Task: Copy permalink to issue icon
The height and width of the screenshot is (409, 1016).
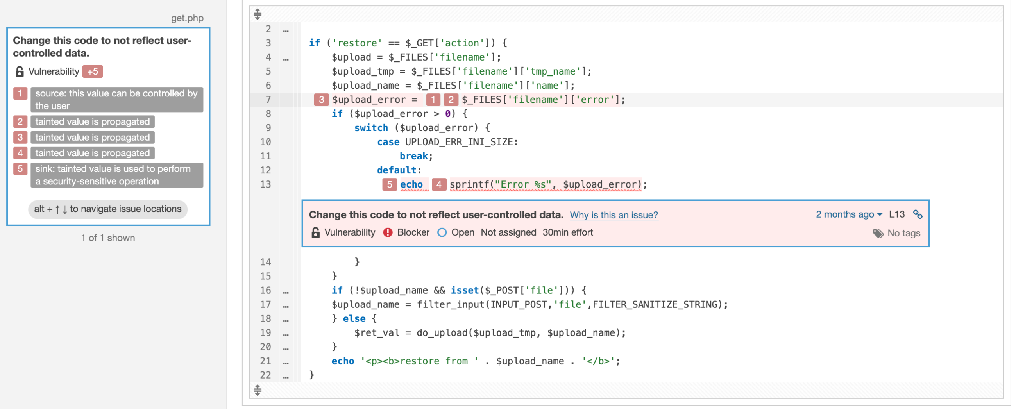Action: click(918, 214)
